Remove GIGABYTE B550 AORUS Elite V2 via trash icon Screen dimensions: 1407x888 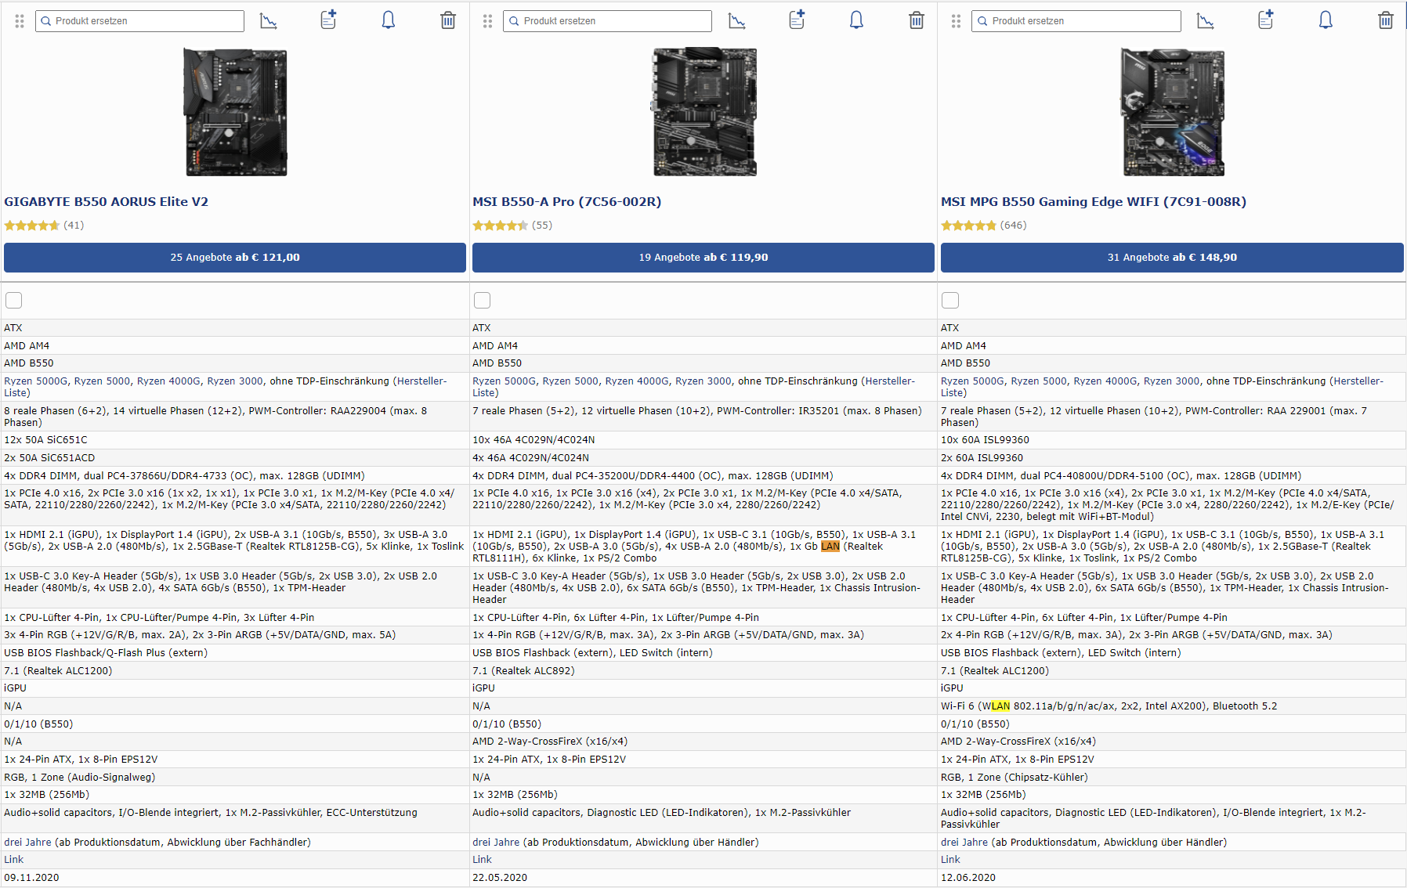448,20
